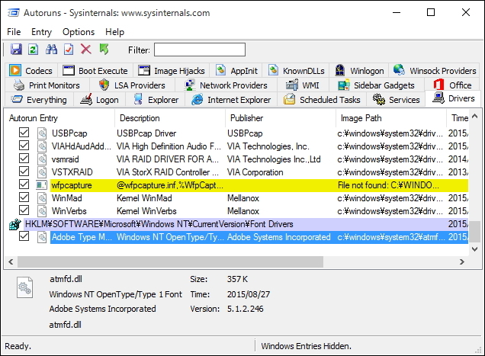Select the Winlogon tab

point(360,71)
